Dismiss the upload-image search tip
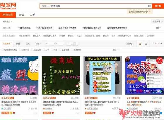 pos(150,12)
